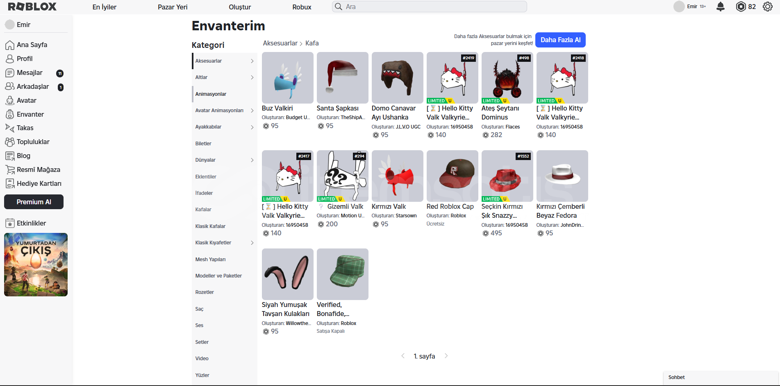Open the Robux balance icon
The width and height of the screenshot is (780, 386).
741,7
